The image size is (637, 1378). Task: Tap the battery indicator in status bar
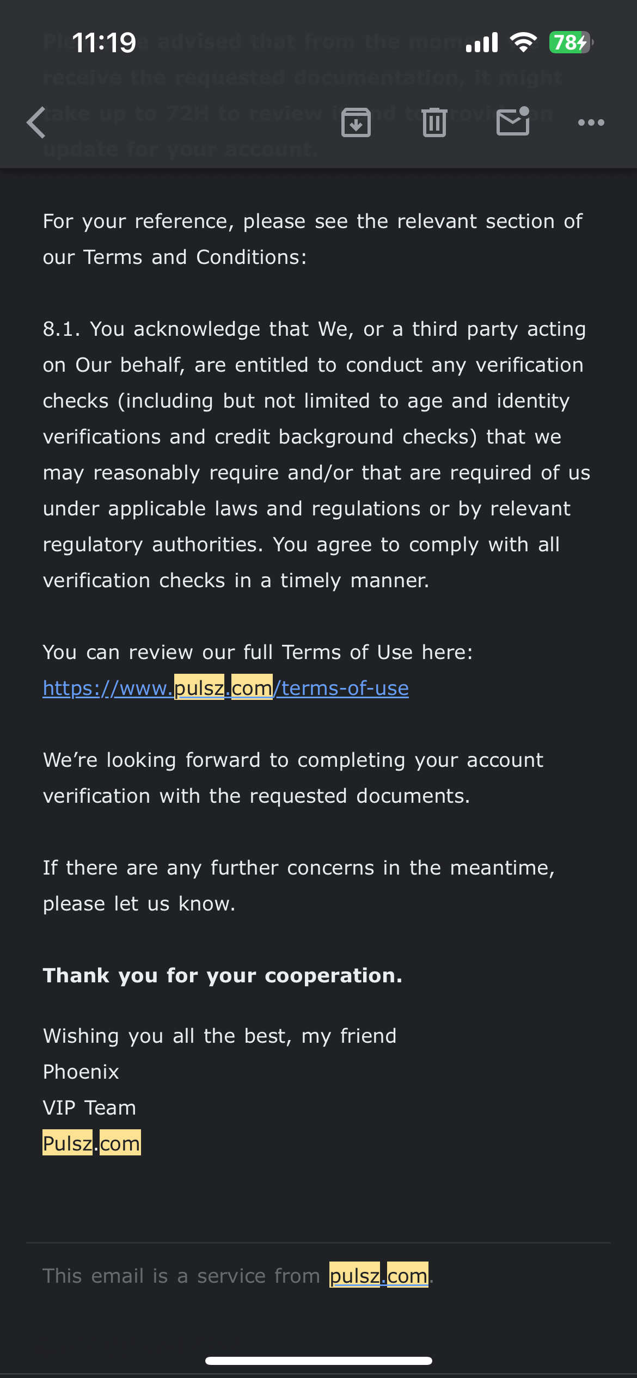pos(570,42)
